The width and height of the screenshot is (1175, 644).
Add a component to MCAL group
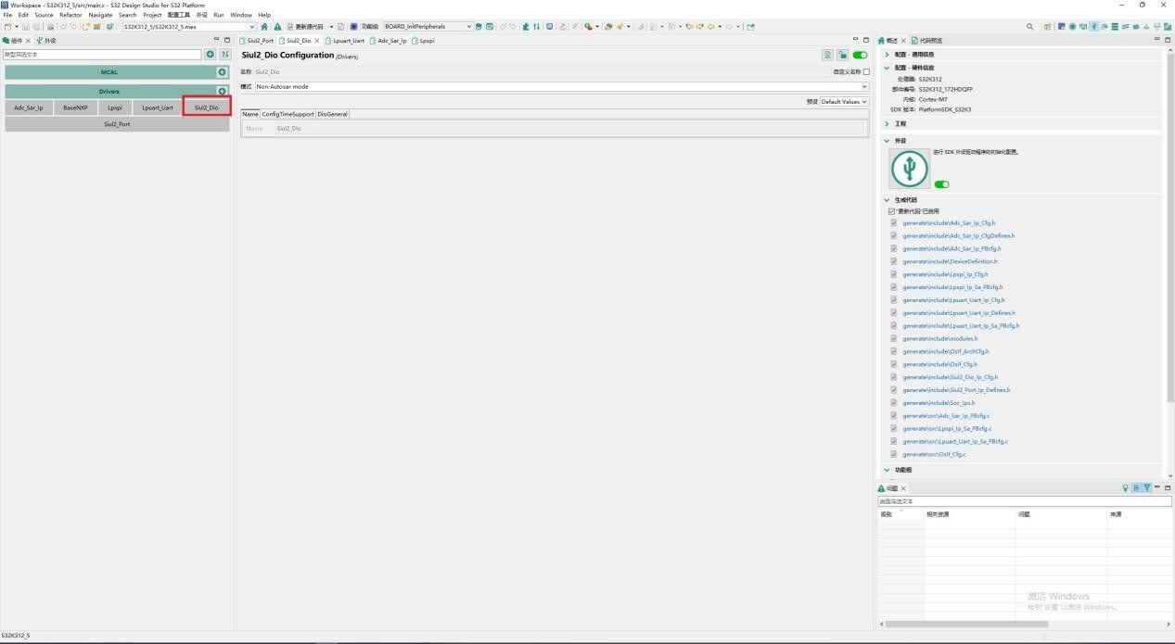click(223, 72)
